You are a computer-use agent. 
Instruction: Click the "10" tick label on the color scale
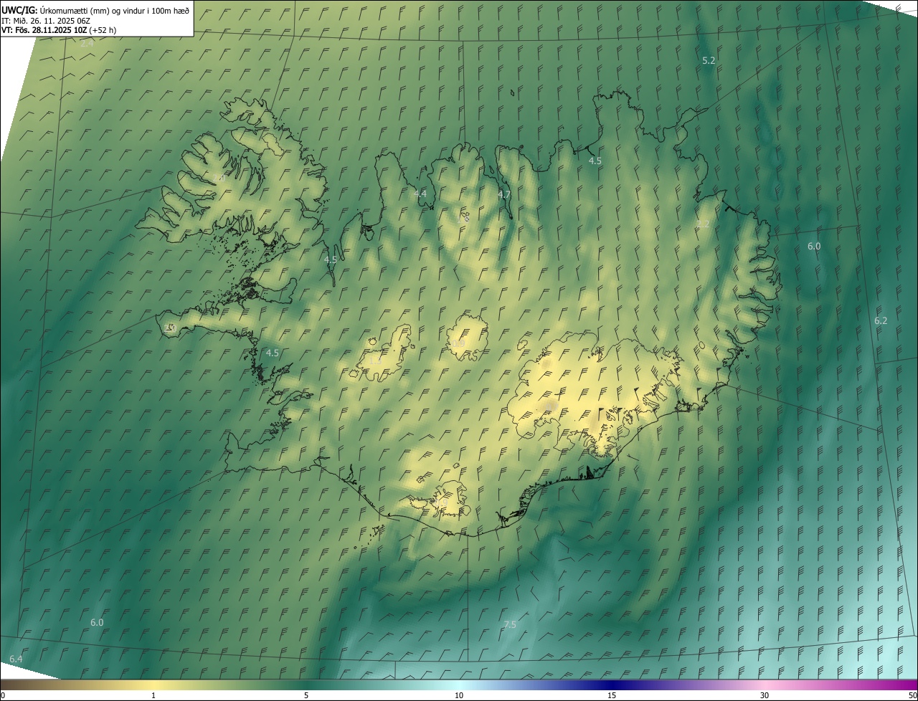(x=459, y=696)
